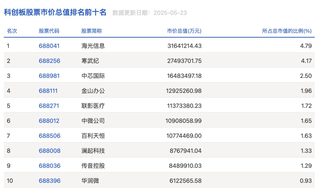Viewport: 321px width, 193px height.
Task: Click the 股票简称 column header
Action: point(92,31)
